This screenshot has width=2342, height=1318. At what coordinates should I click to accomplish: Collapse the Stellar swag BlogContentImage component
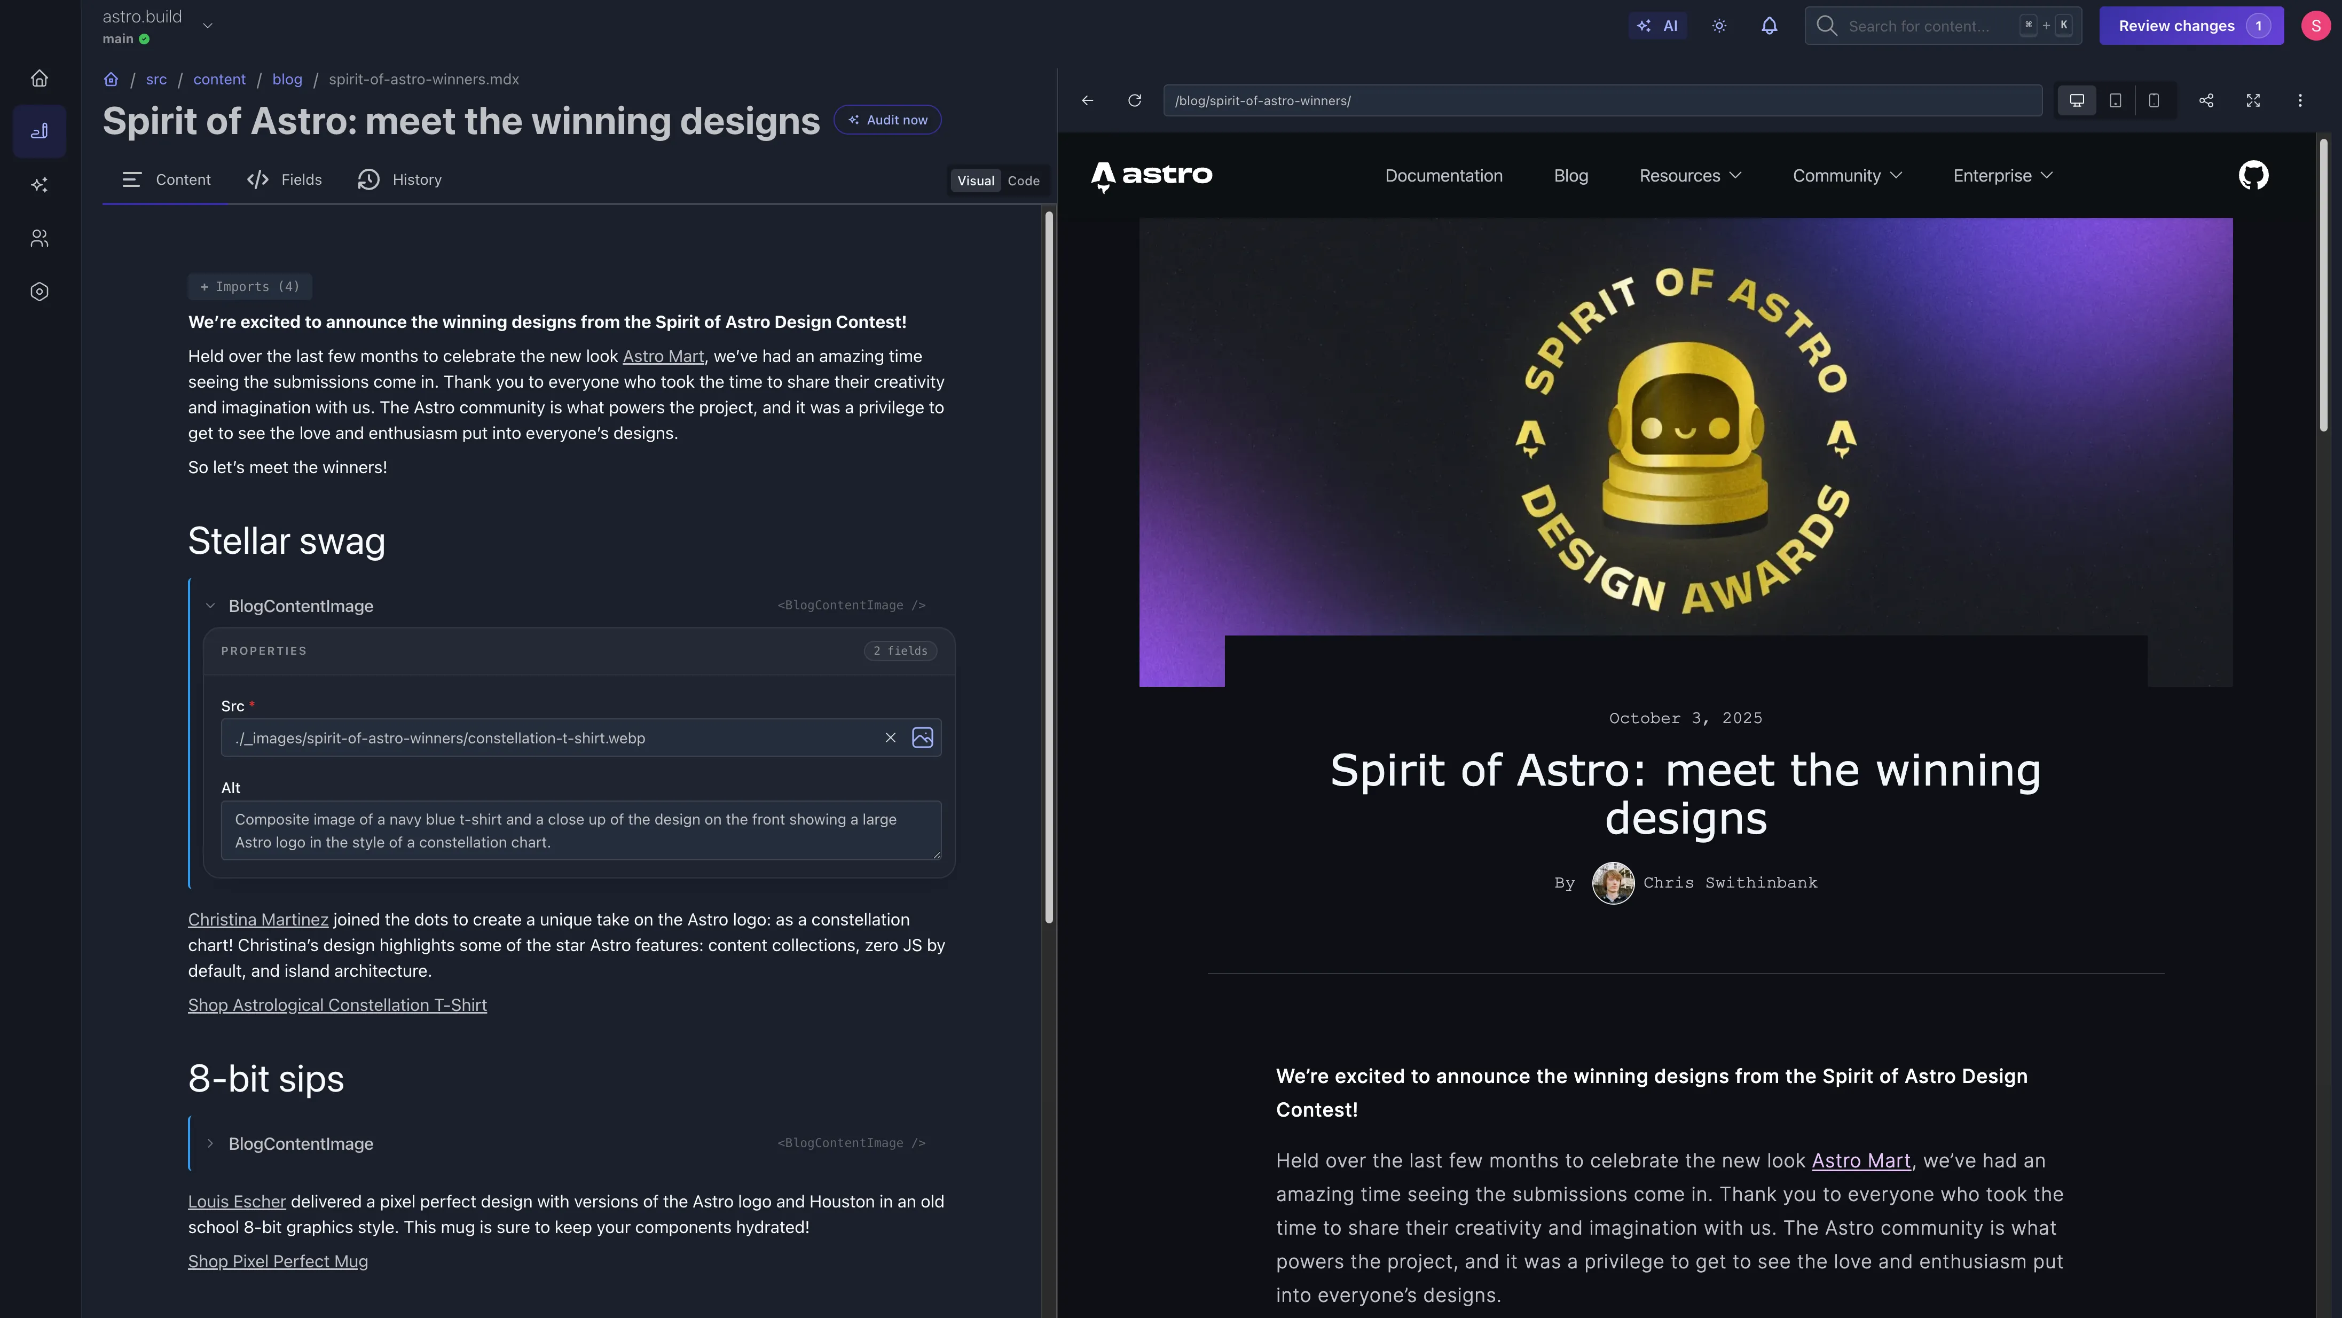pyautogui.click(x=210, y=606)
